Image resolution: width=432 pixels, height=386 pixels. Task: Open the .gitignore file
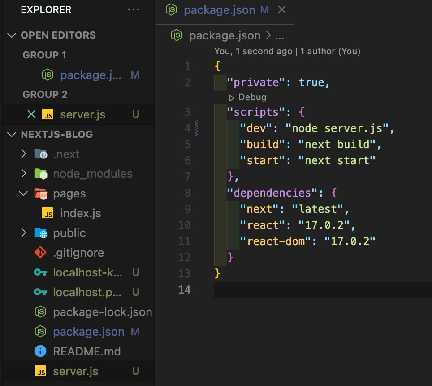(x=78, y=253)
